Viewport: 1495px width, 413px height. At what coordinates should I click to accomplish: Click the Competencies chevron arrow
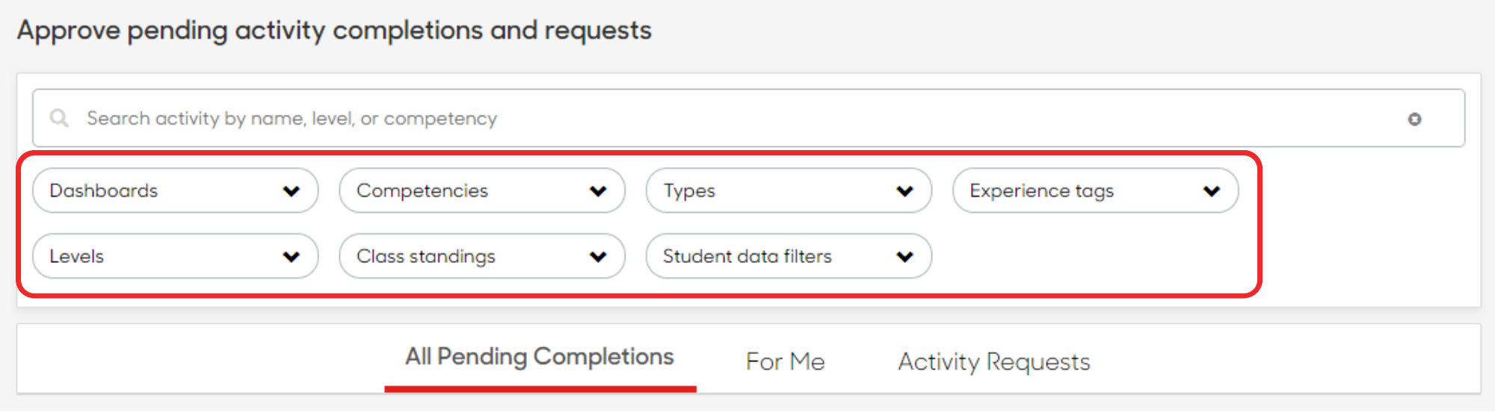pyautogui.click(x=598, y=191)
